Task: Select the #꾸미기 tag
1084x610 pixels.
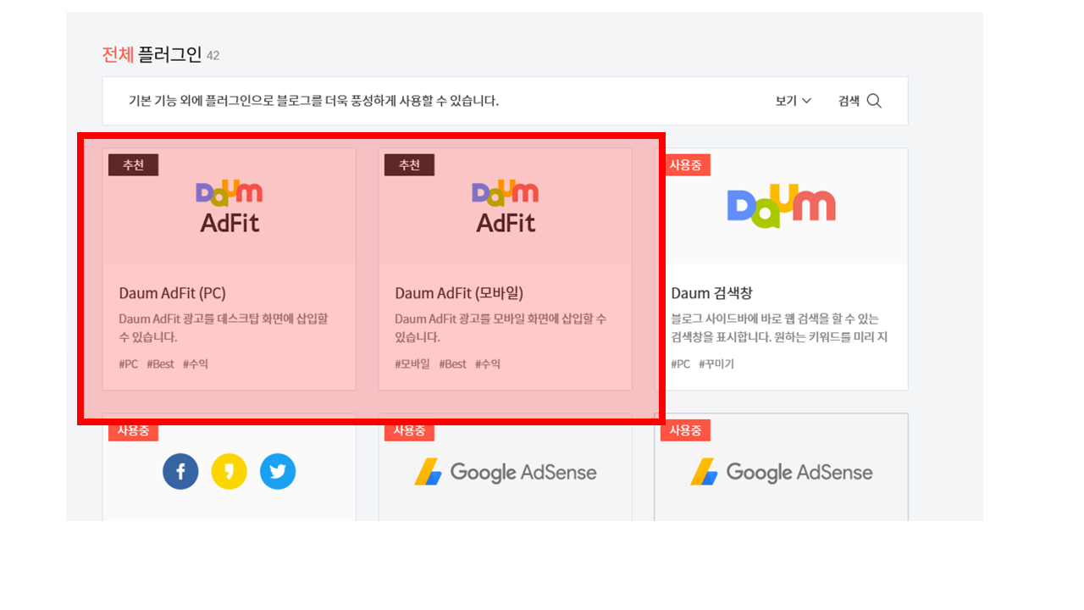Action: 716,363
